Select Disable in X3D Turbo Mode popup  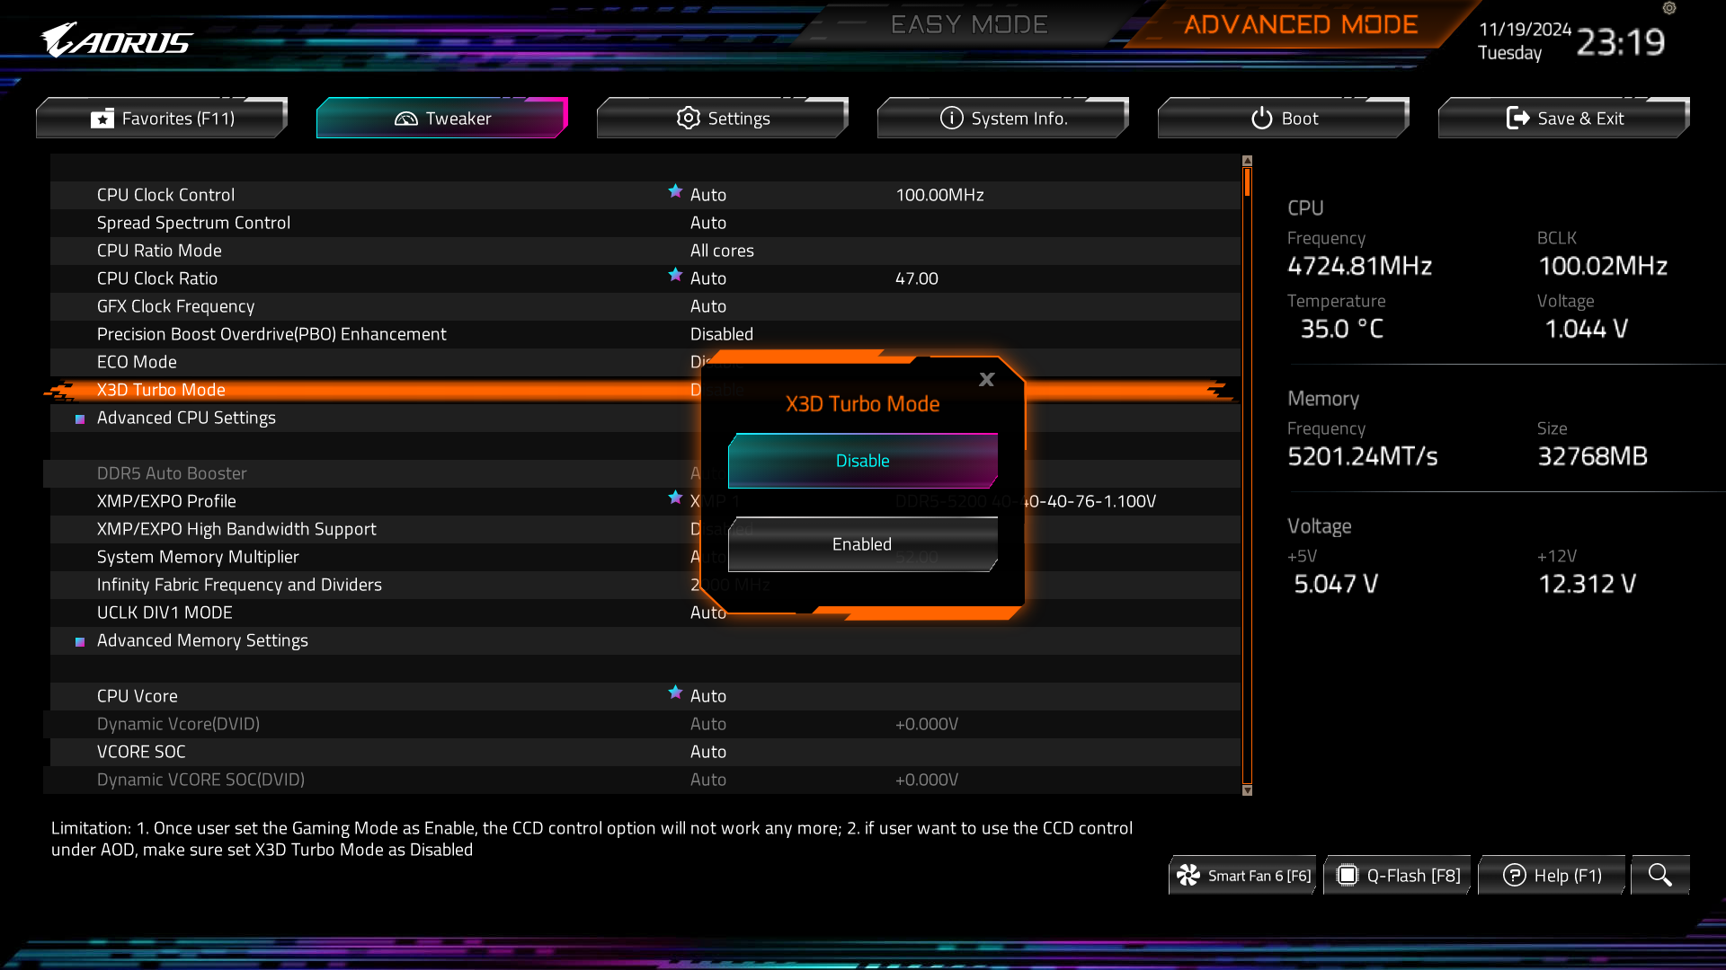click(x=862, y=461)
